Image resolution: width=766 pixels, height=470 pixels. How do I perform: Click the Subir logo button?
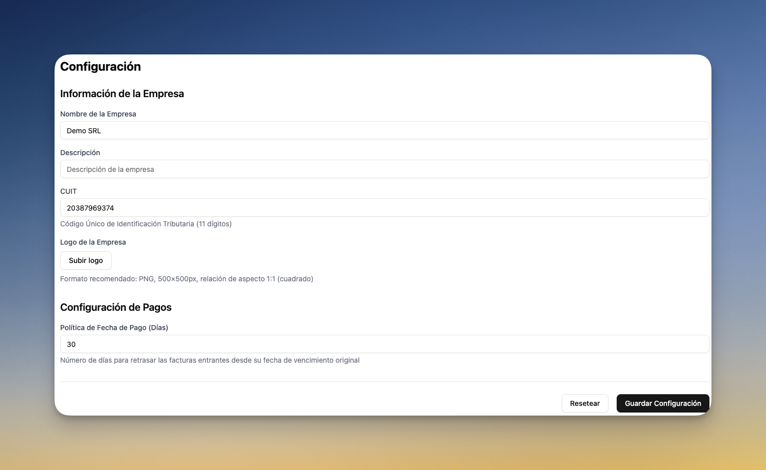tap(86, 260)
